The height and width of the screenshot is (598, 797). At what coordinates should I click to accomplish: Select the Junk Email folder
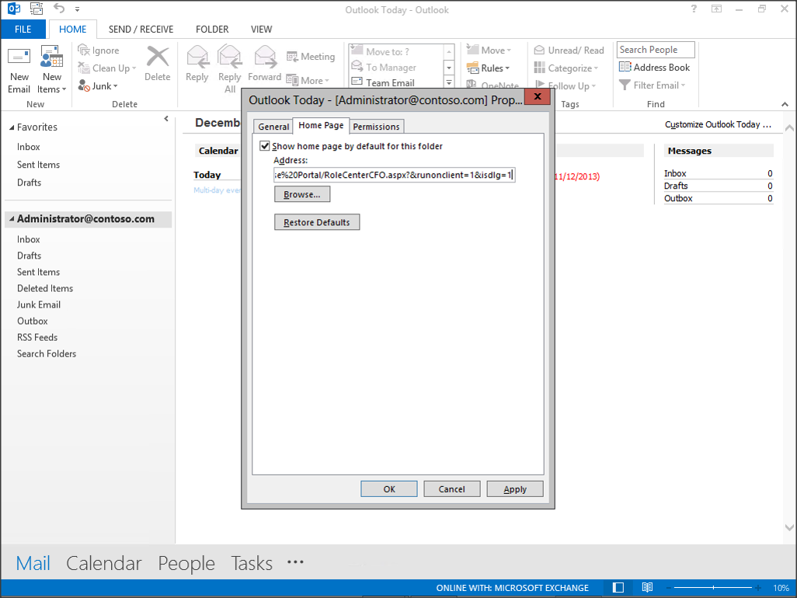tap(39, 305)
